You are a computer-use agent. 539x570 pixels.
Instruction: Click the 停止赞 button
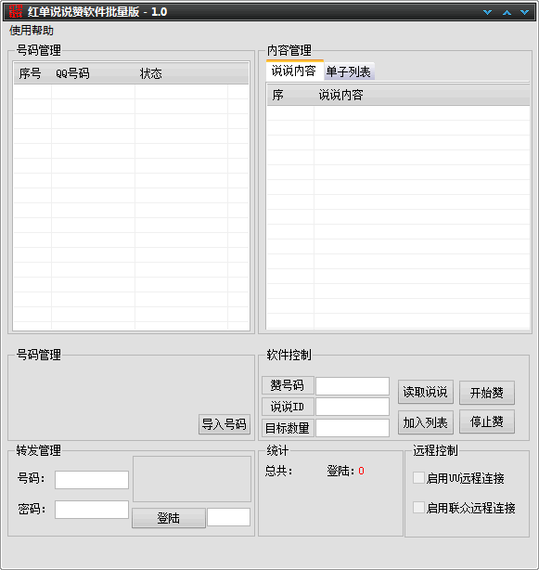[x=487, y=421]
